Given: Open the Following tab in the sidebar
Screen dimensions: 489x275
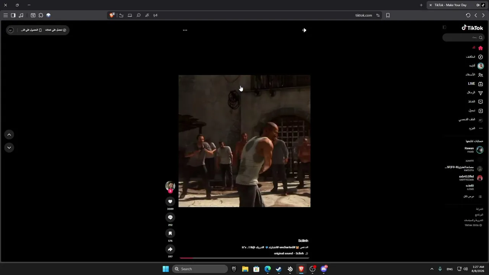Looking at the screenshot, I should coord(477,66).
